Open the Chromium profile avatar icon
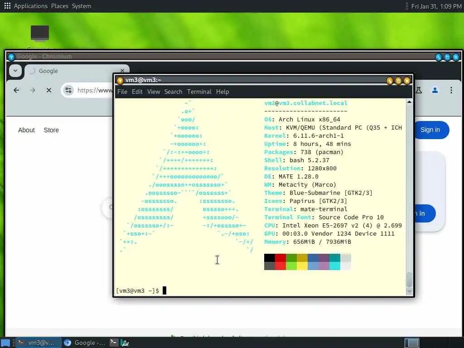Image resolution: width=464 pixels, height=348 pixels. coord(435,90)
